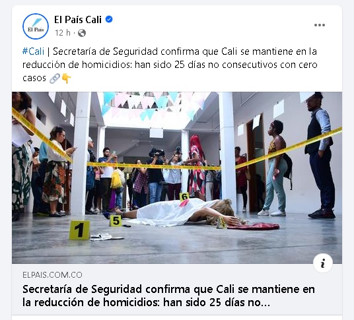Image resolution: width=354 pixels, height=320 pixels.
Task: Click the verified badge next to El País Cali
Action: click(109, 19)
